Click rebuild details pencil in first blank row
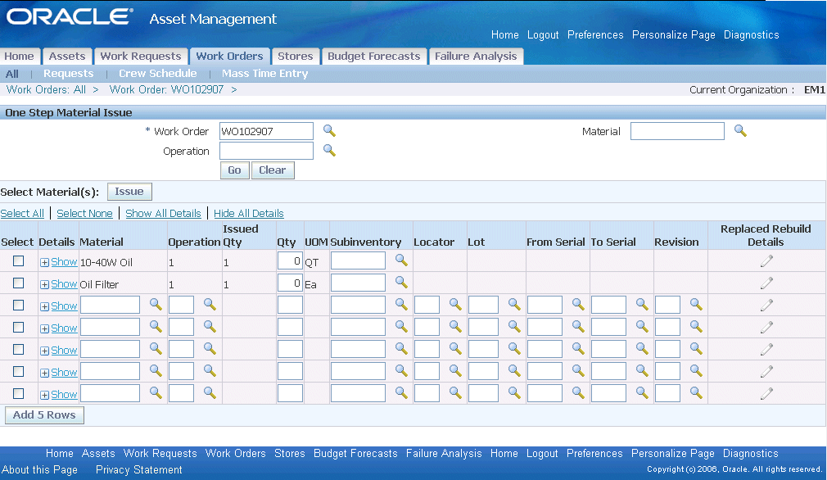This screenshot has width=827, height=480. pos(766,305)
